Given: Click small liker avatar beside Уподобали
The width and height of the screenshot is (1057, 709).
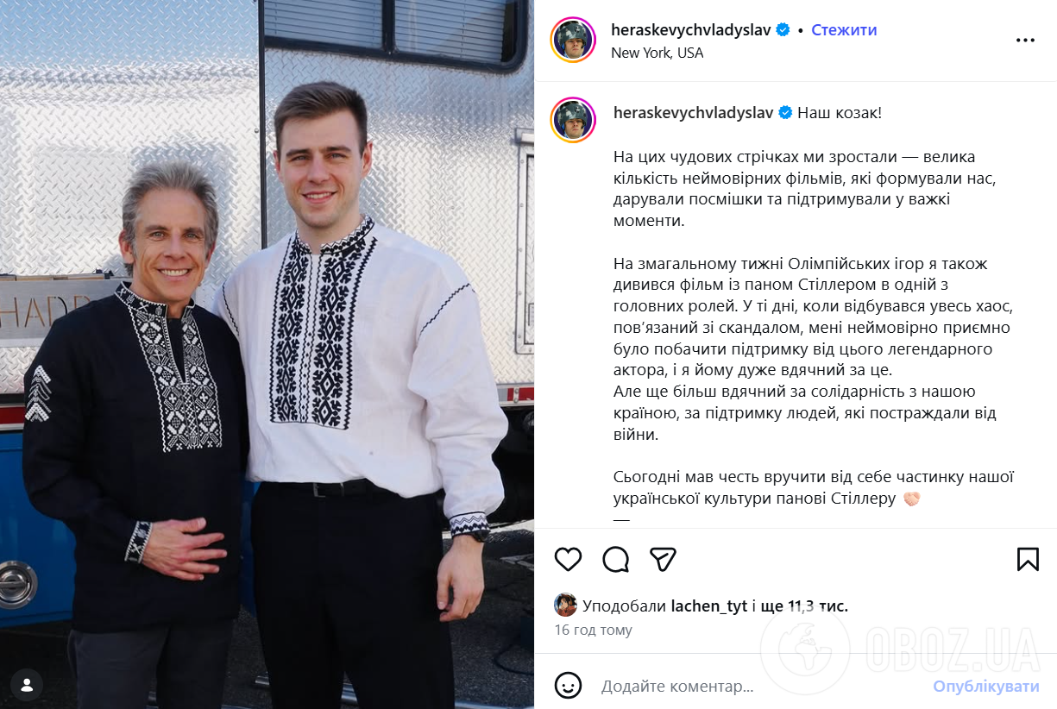Looking at the screenshot, I should tap(565, 605).
